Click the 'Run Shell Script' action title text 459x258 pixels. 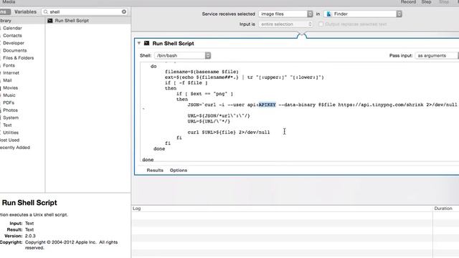[173, 43]
